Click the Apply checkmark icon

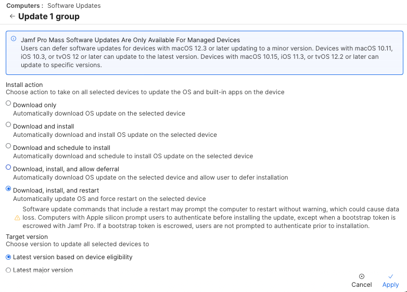pyautogui.click(x=390, y=276)
